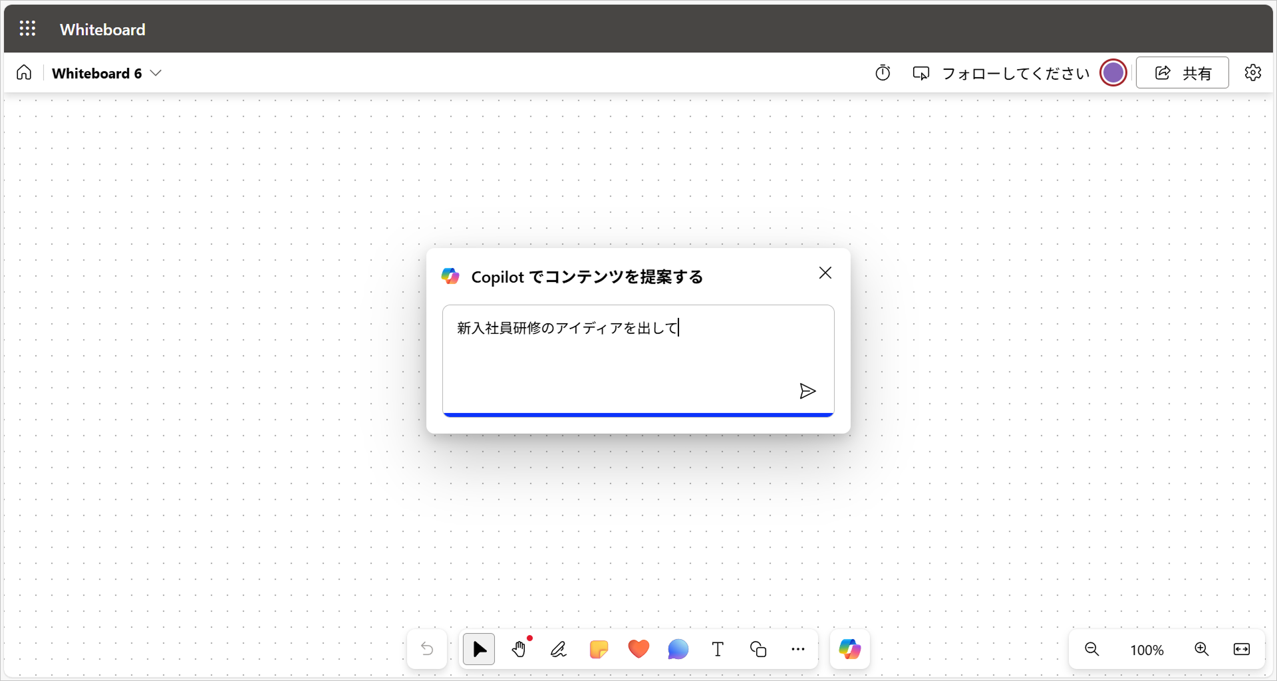Click the フォローしてください follow button
Viewport: 1277px width, 681px height.
tap(1001, 73)
